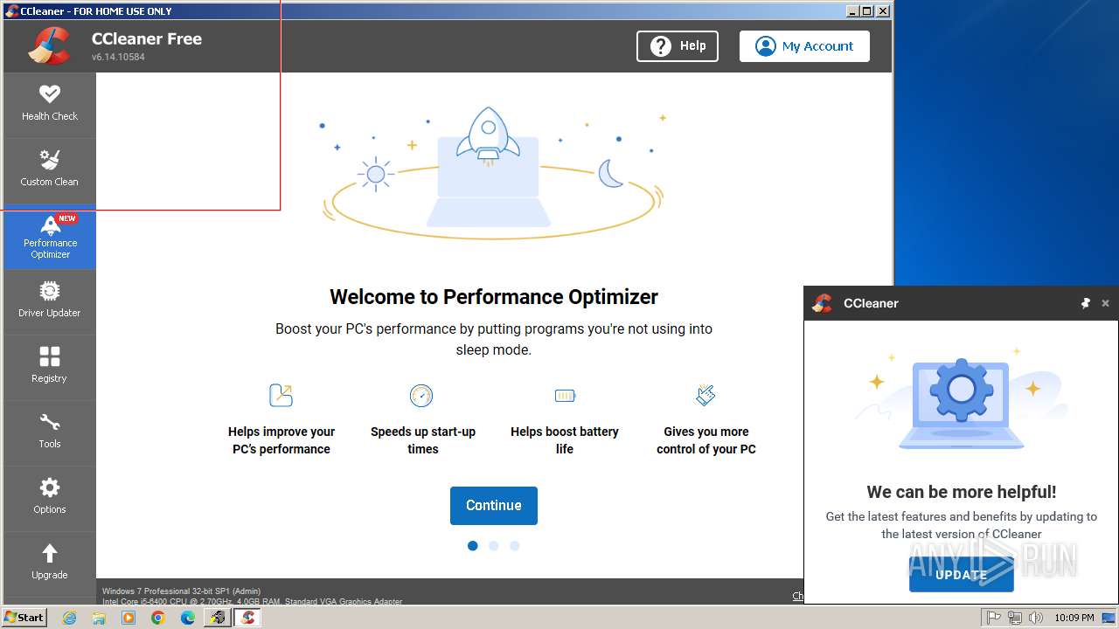Click the 'Speeds up start-up times' gauge icon
The height and width of the screenshot is (629, 1119).
tap(421, 396)
